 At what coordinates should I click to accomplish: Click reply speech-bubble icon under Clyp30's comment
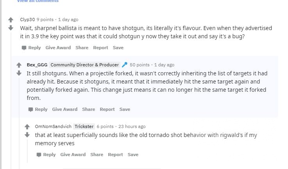point(24,48)
